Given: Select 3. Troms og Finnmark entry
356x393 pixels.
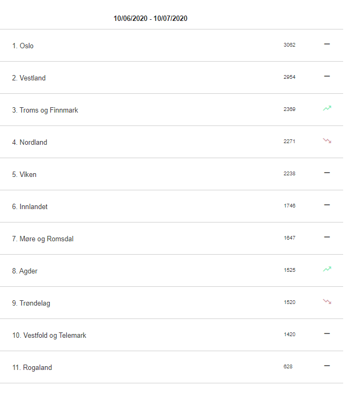Looking at the screenshot, I should (171, 110).
